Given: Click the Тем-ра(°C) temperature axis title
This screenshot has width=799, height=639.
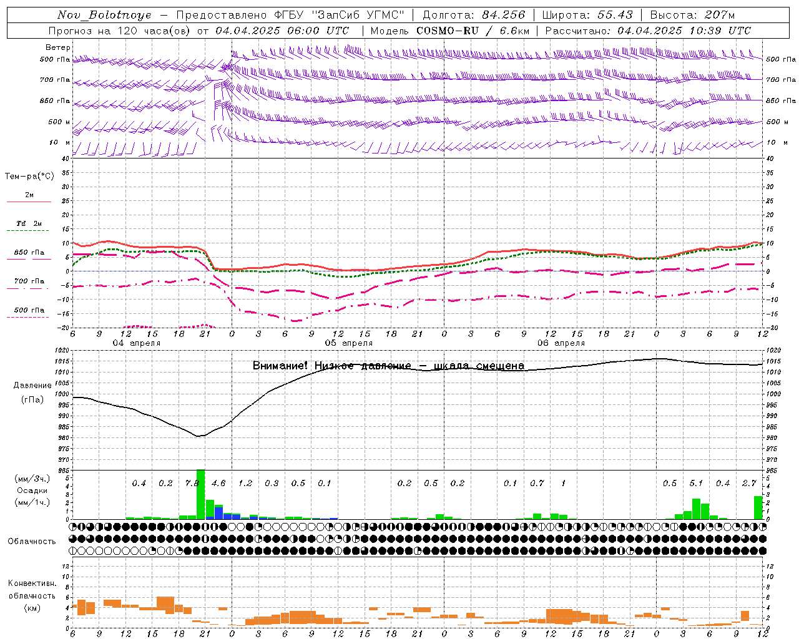Looking at the screenshot, I should pos(29,177).
